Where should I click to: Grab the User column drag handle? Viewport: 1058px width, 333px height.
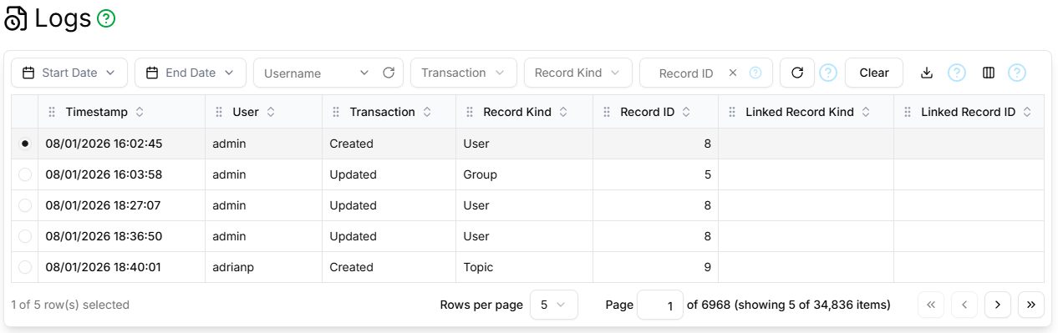coord(219,112)
